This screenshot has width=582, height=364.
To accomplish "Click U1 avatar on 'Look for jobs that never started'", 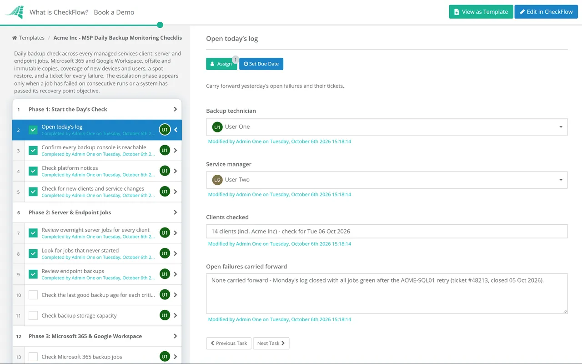I will coord(165,253).
